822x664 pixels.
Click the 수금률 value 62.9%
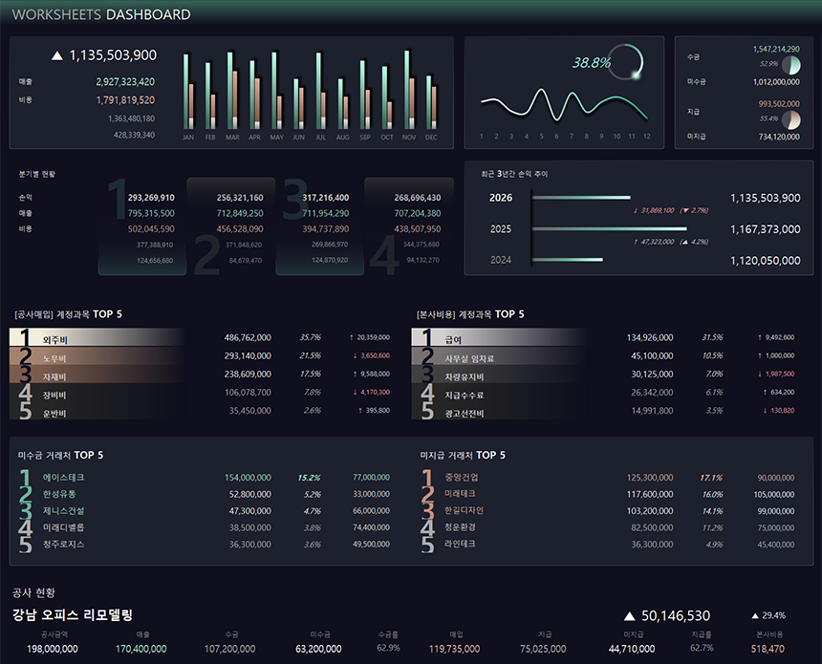click(x=388, y=649)
